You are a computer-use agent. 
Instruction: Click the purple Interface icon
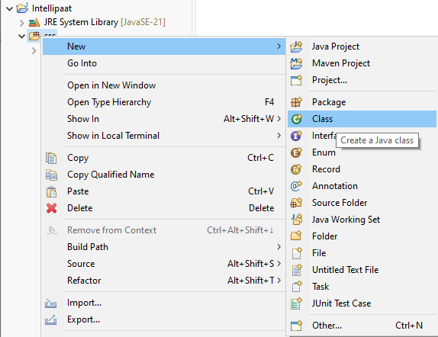coord(296,136)
